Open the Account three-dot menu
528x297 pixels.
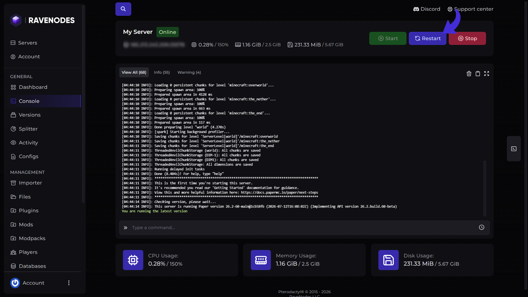pyautogui.click(x=69, y=283)
